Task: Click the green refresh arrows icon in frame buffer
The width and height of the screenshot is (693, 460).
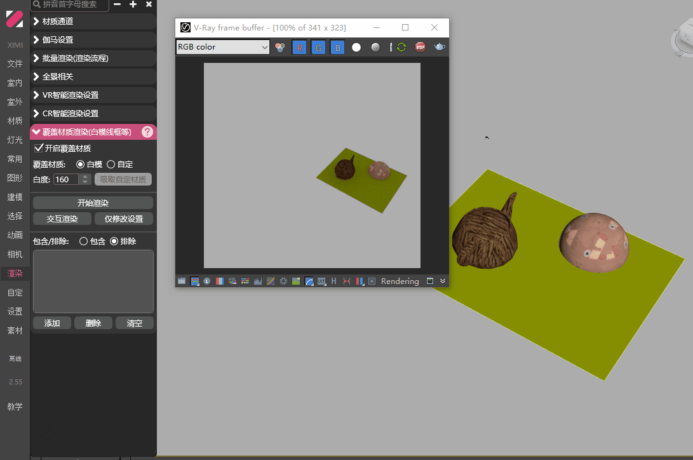Action: point(401,47)
